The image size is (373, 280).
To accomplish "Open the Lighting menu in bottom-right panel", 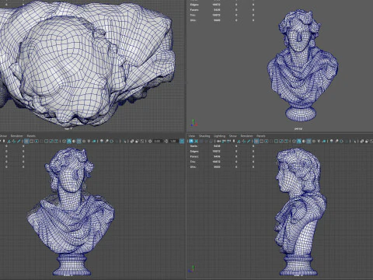I will click(x=219, y=136).
